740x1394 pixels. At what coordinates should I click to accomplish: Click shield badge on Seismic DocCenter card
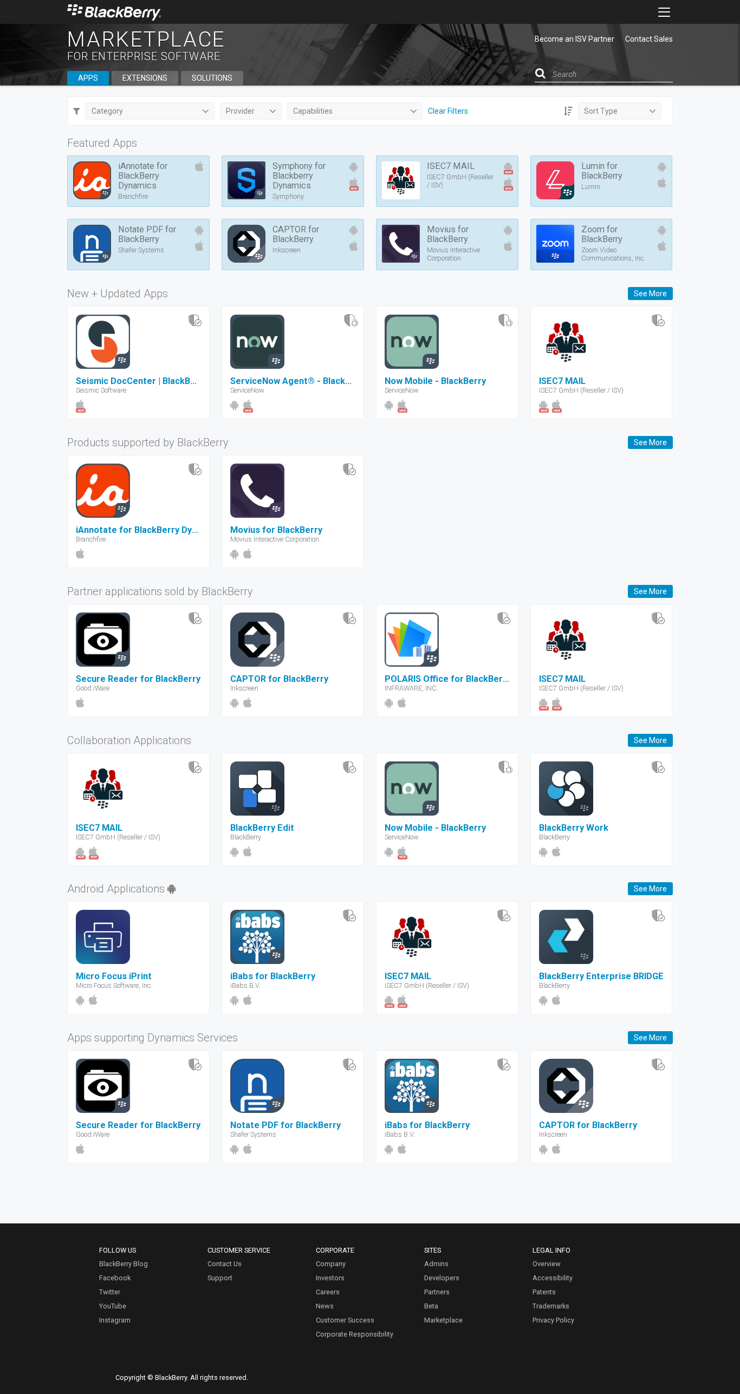(195, 321)
